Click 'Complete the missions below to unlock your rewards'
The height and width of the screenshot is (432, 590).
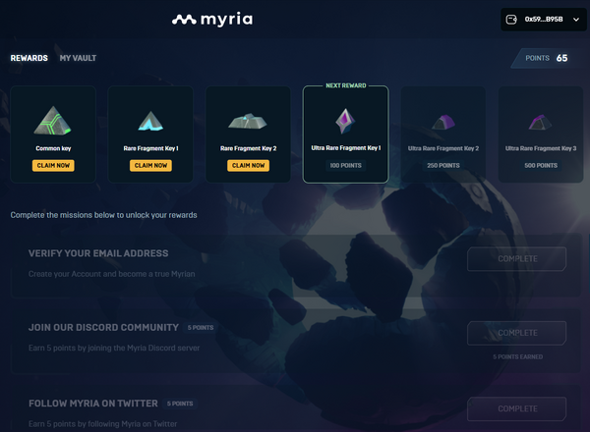point(104,215)
